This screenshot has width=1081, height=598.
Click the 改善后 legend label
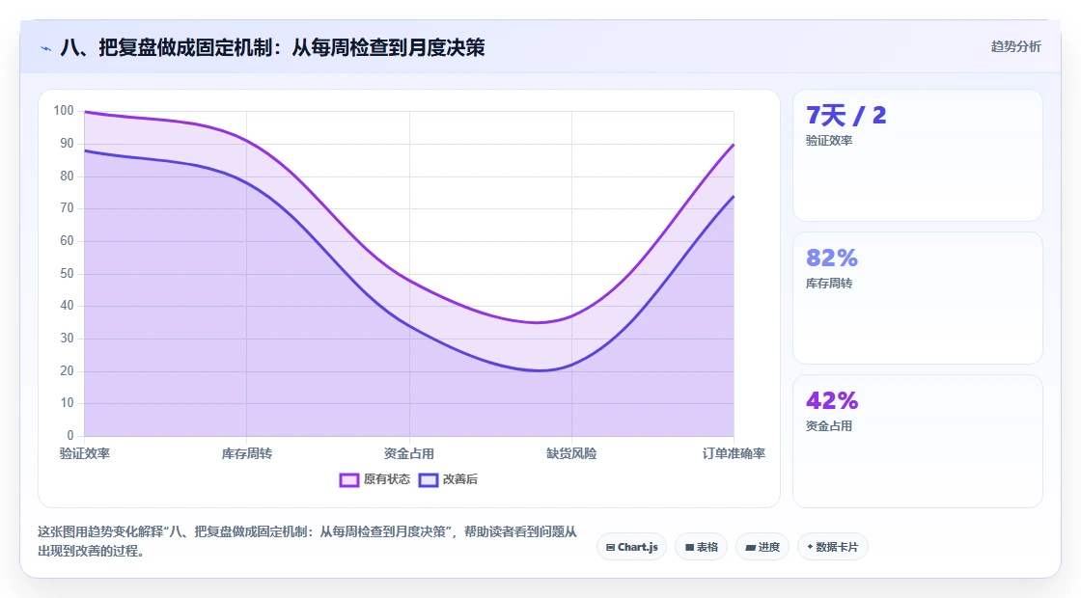(x=459, y=478)
